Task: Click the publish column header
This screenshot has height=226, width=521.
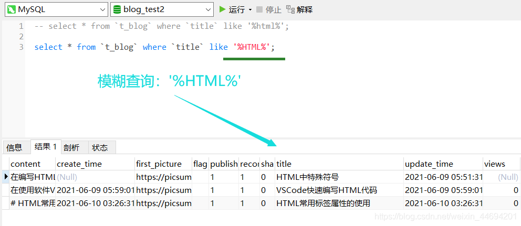Action: click(224, 164)
